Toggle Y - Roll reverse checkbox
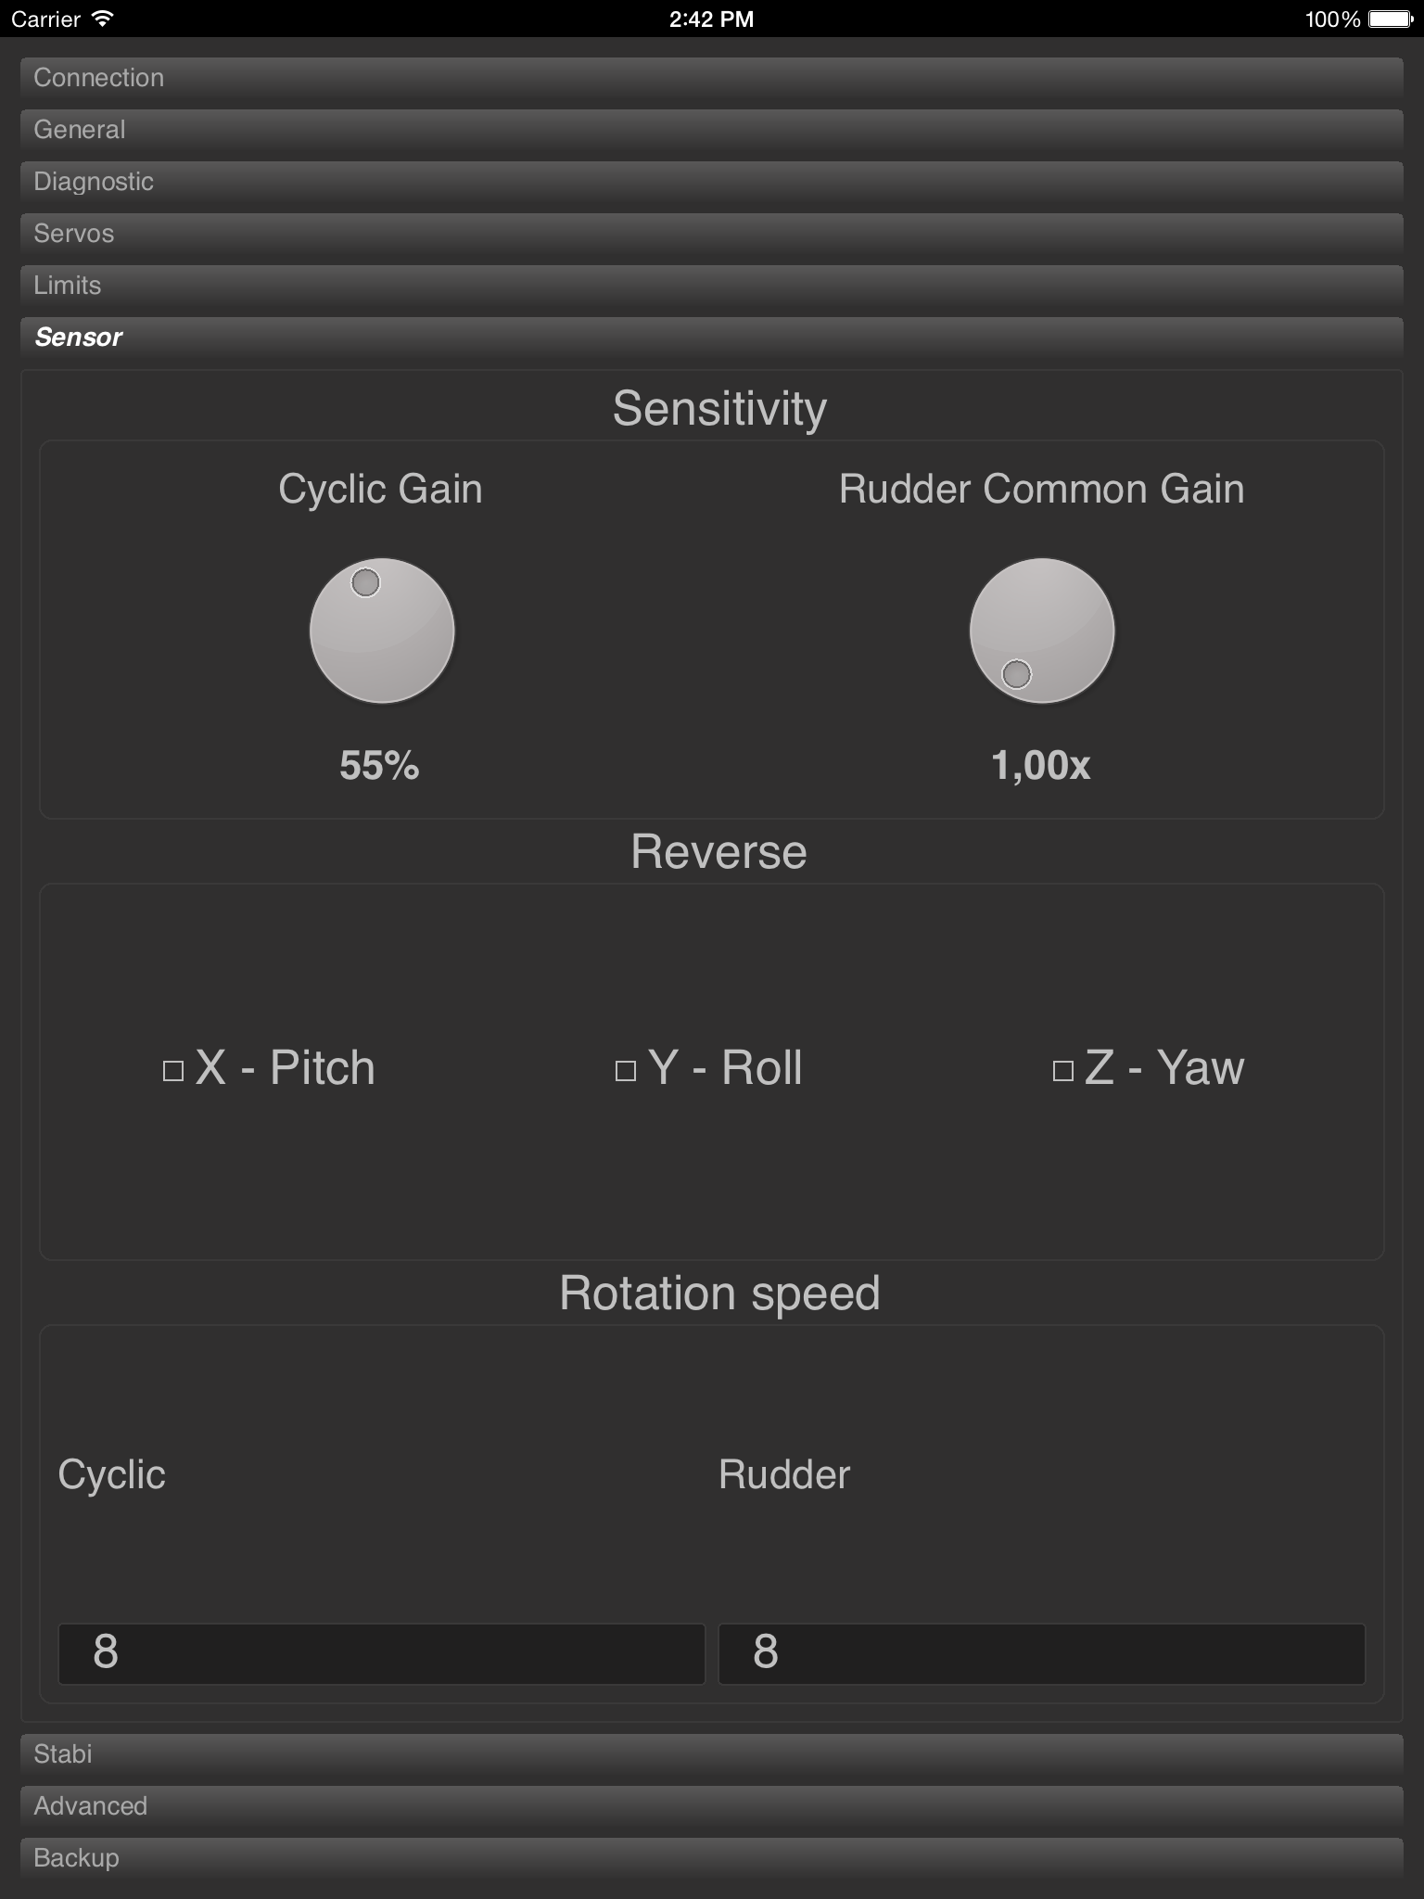 pos(626,1071)
